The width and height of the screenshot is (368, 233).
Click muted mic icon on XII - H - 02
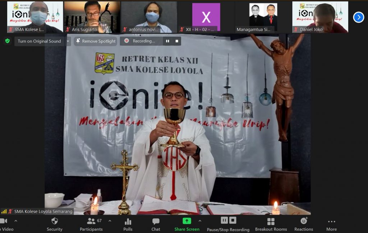pyautogui.click(x=181, y=29)
